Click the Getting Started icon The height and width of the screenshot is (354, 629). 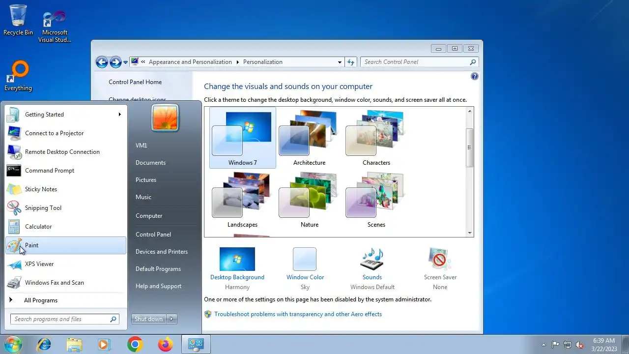[x=14, y=115]
